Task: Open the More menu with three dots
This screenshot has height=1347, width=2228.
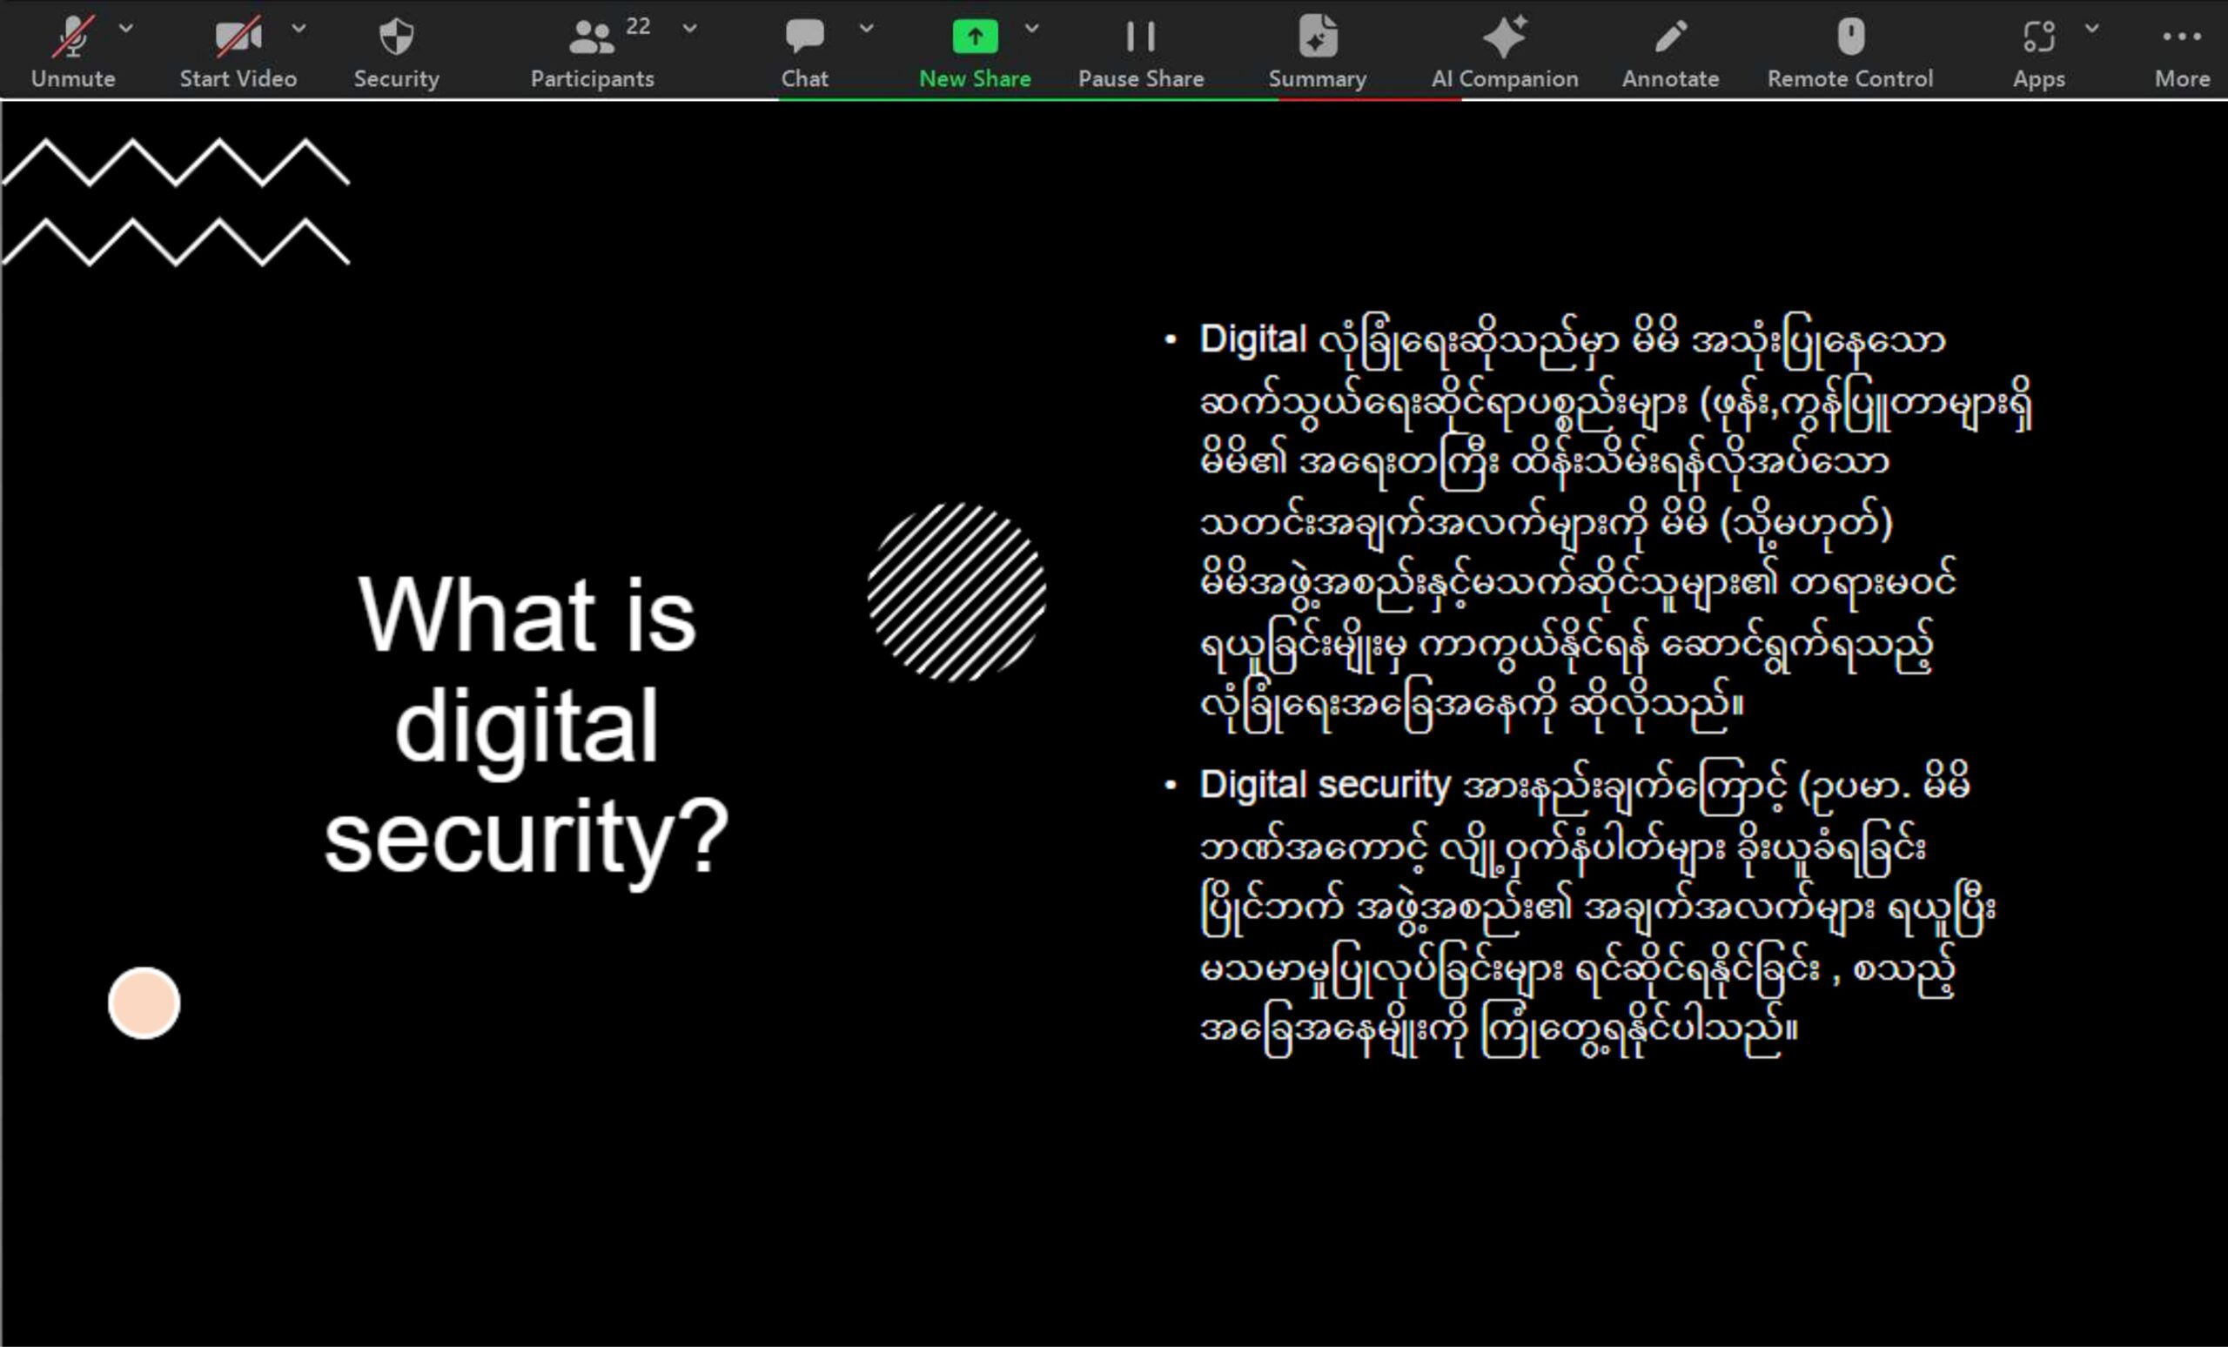Action: 2181,38
